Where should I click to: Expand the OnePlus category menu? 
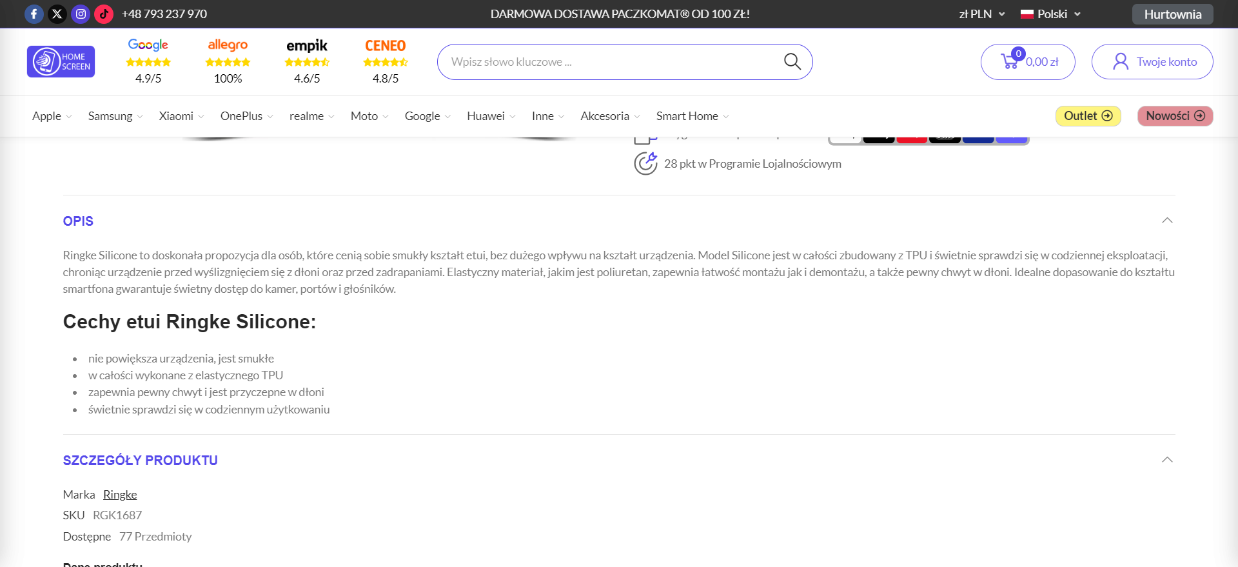pyautogui.click(x=247, y=116)
